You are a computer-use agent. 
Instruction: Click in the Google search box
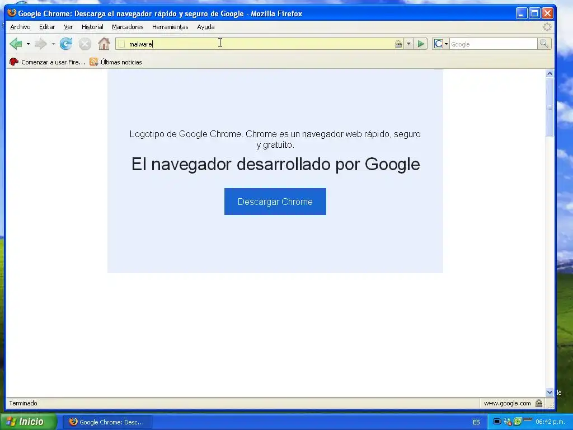[494, 44]
